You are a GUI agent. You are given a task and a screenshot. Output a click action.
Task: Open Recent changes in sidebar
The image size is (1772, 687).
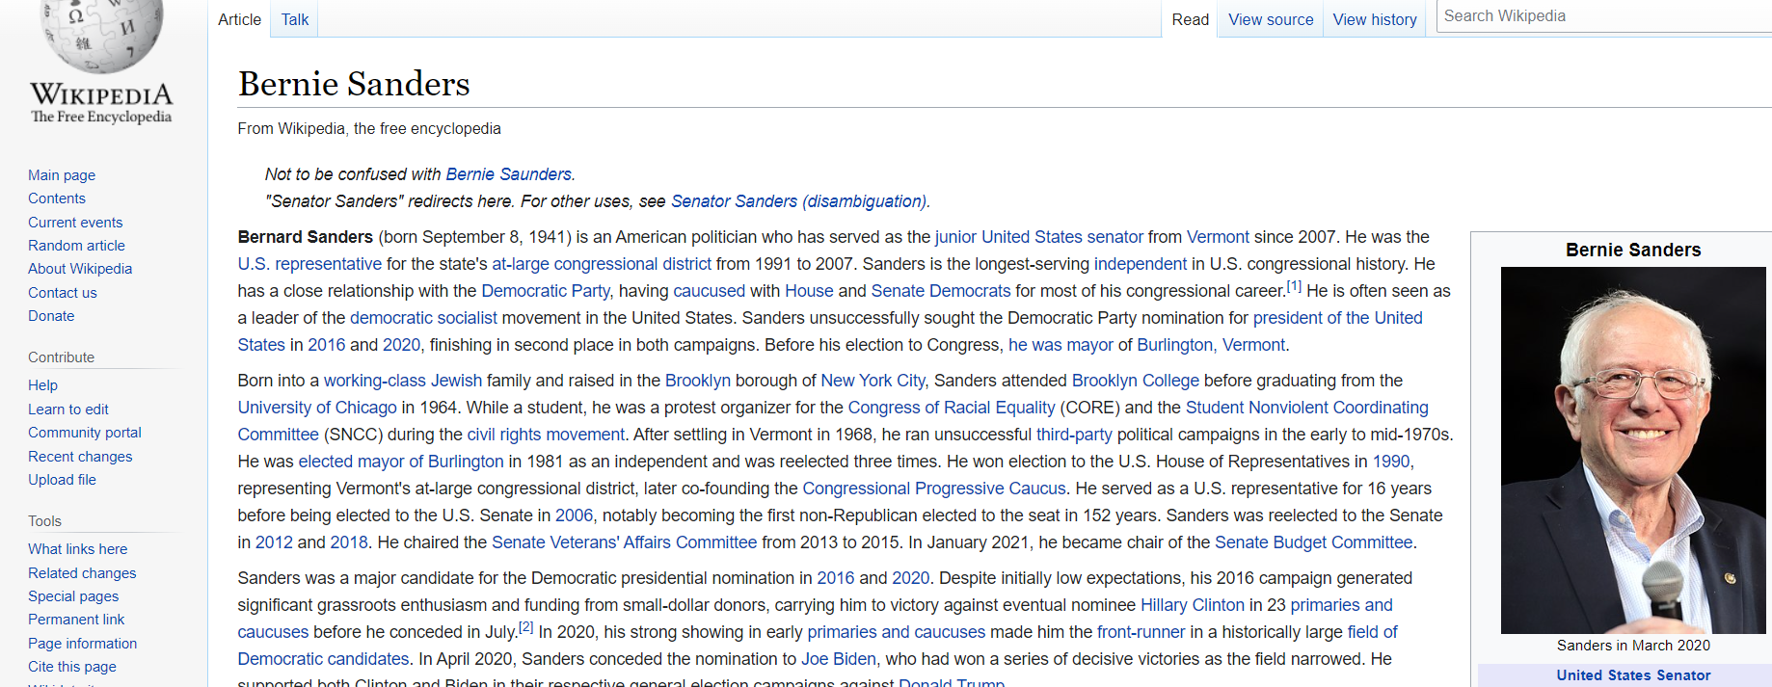(x=80, y=457)
